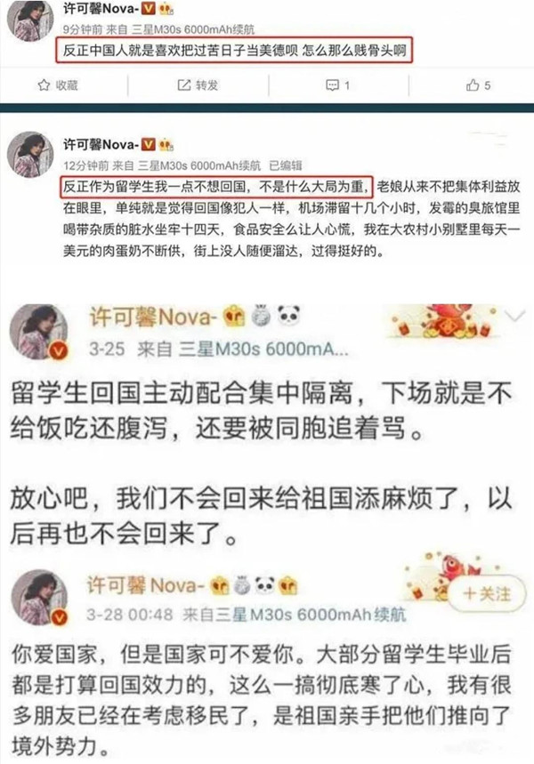Follow user with the +关注 button
This screenshot has width=534, height=764.
[487, 594]
